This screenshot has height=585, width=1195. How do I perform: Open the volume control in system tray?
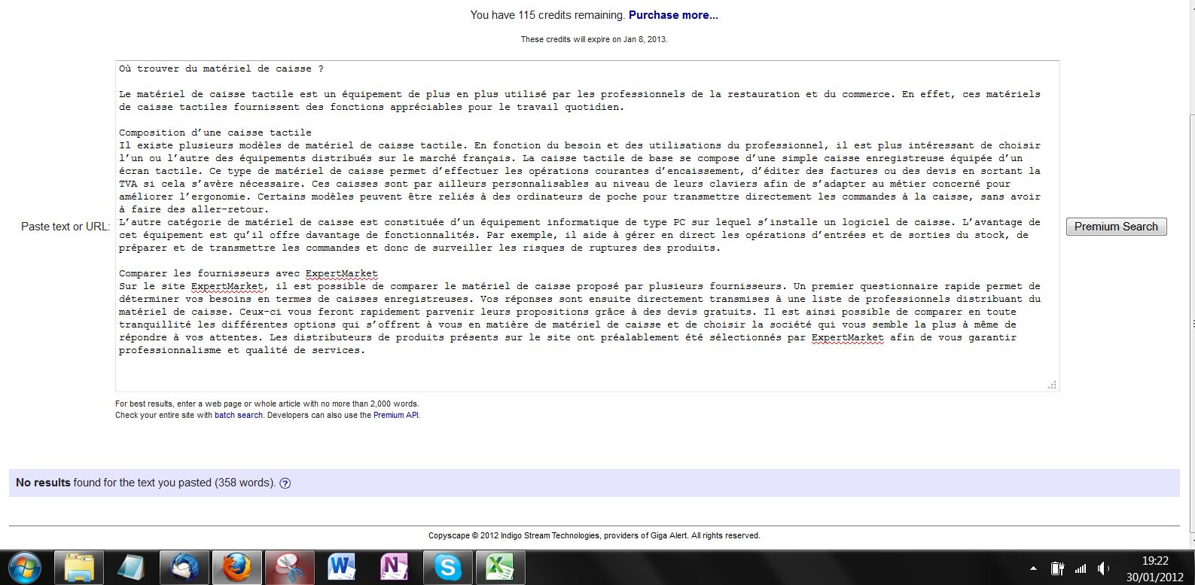(1103, 568)
